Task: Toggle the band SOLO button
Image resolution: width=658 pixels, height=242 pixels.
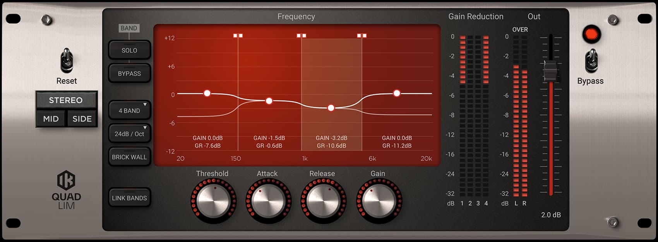Action: point(129,50)
